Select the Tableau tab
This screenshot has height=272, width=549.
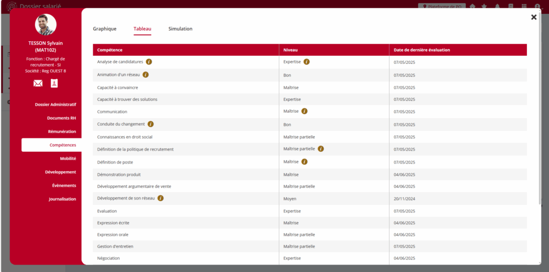pos(142,29)
